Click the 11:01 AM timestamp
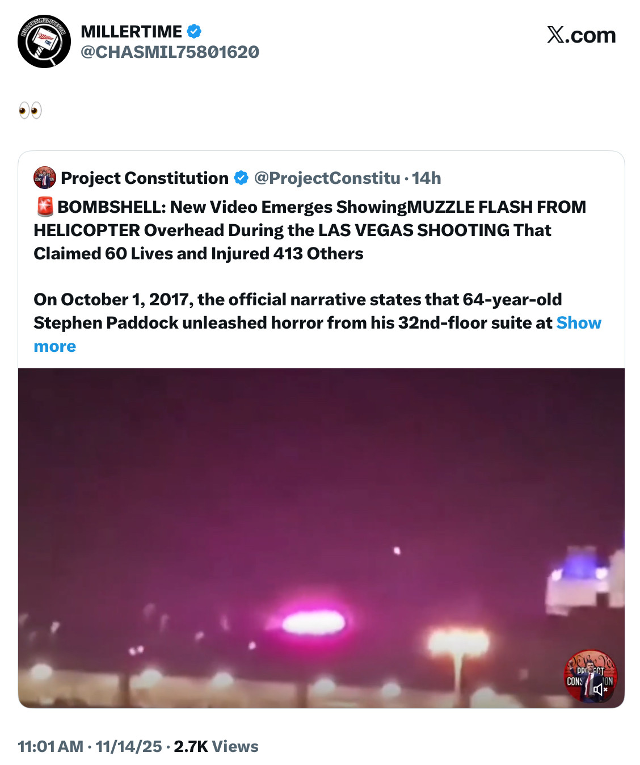Image resolution: width=640 pixels, height=765 pixels. [50, 746]
